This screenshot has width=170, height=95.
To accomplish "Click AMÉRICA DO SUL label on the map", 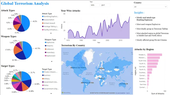I will tap(87, 83).
